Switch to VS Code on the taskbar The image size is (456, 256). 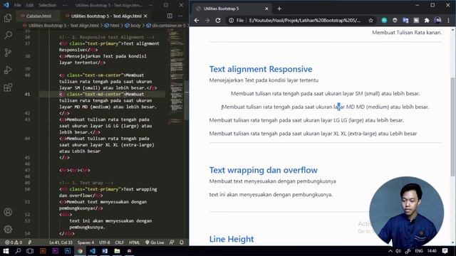click(x=93, y=251)
